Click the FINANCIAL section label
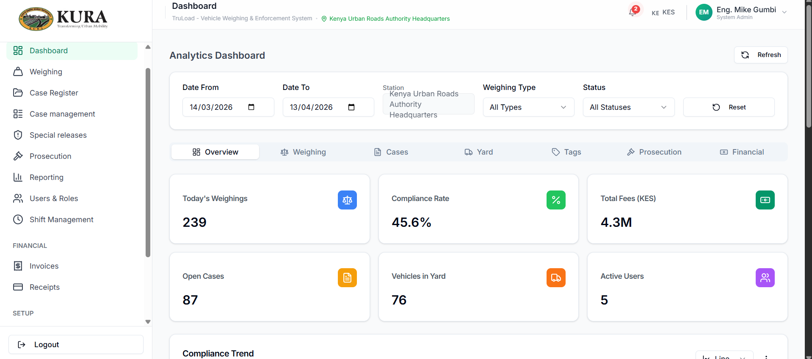 pyautogui.click(x=30, y=246)
